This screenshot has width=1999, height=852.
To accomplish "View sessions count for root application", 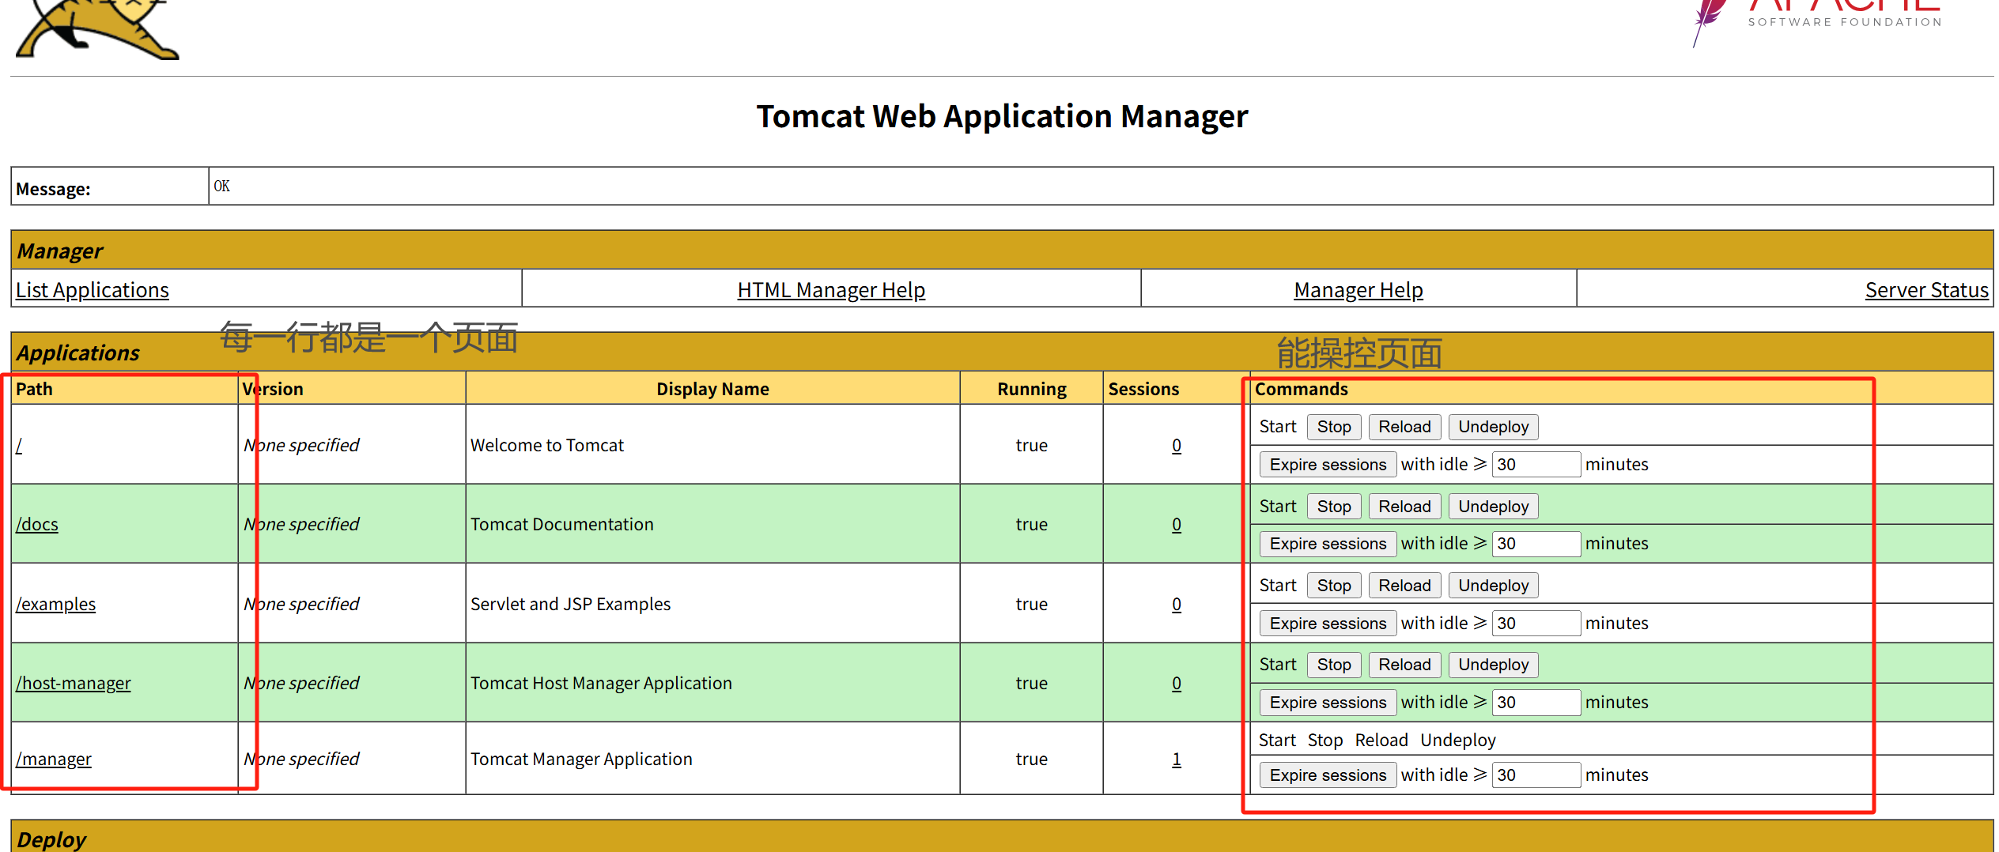I will coord(1177,445).
